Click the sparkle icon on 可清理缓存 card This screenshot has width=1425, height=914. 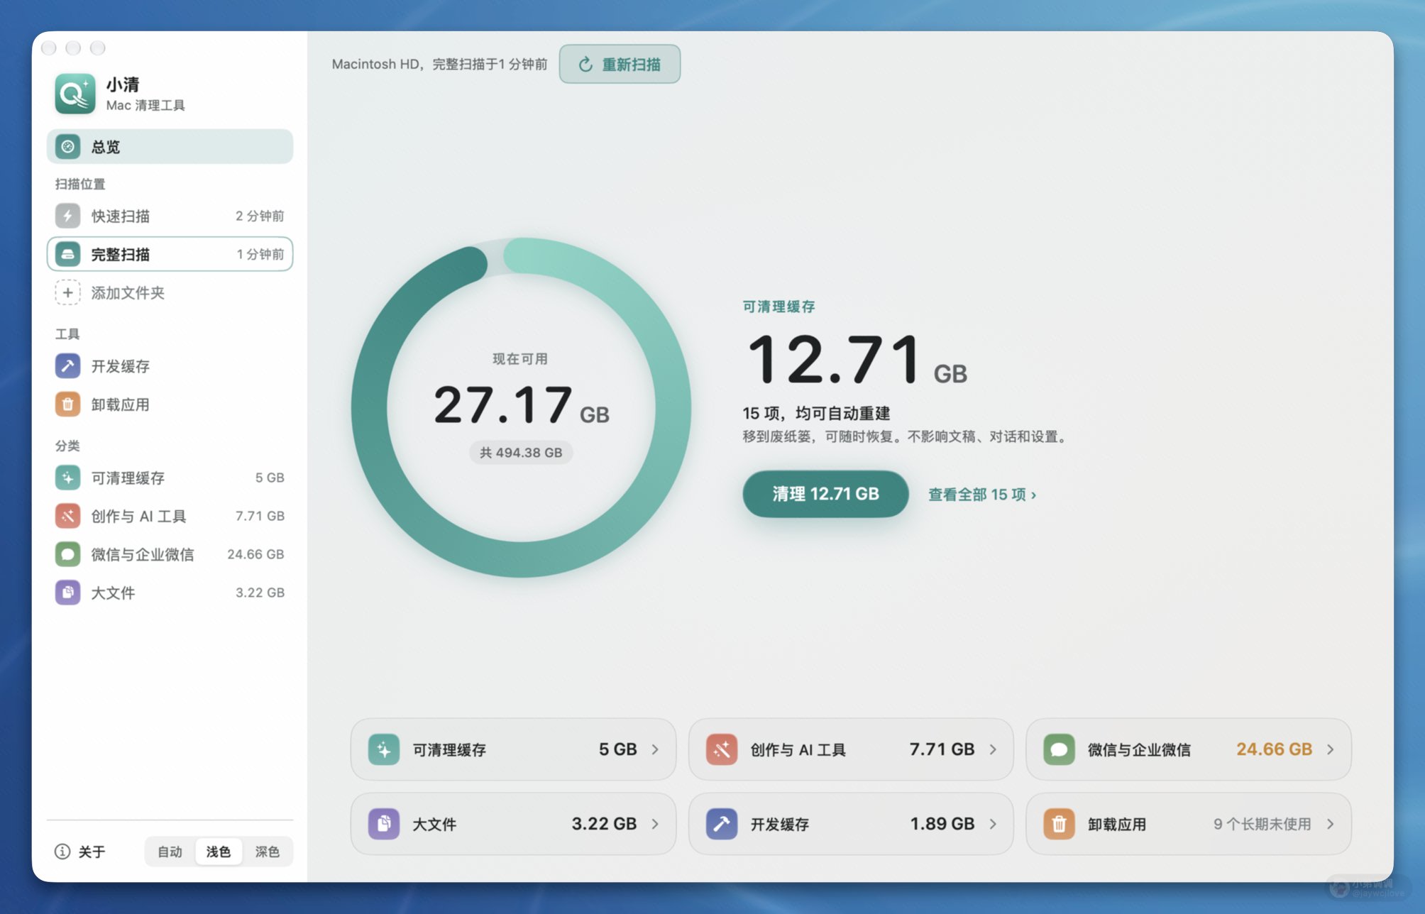click(x=384, y=750)
